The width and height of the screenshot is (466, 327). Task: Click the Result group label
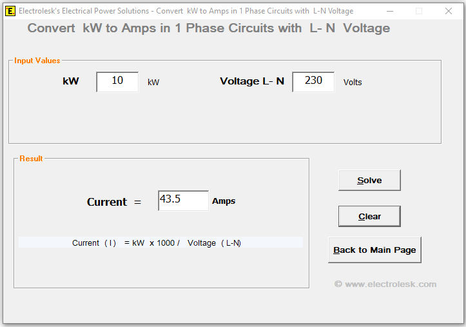pyautogui.click(x=31, y=159)
